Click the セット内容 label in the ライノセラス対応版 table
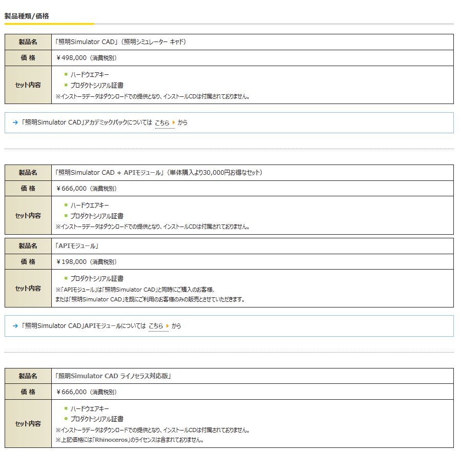Image resolution: width=460 pixels, height=451 pixels. pos(28,424)
